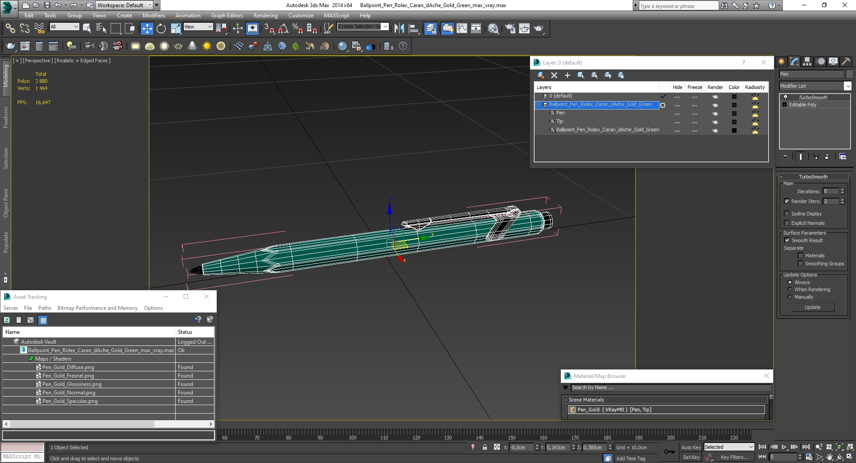Open the Rendered Frame Window icon
The height and width of the screenshot is (463, 856).
pos(524,28)
